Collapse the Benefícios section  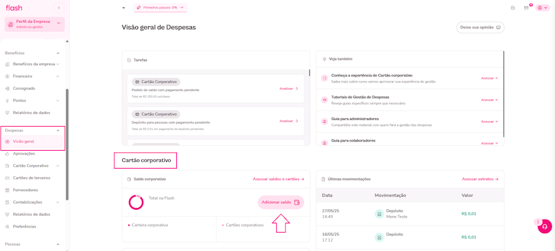point(58,53)
